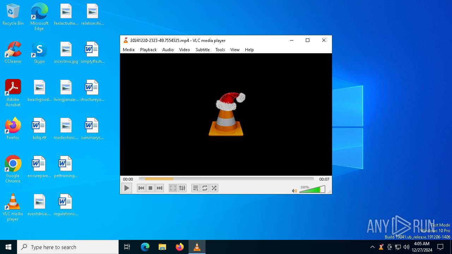Expand hidden system tray icons
The height and width of the screenshot is (254, 452).
[x=372, y=247]
